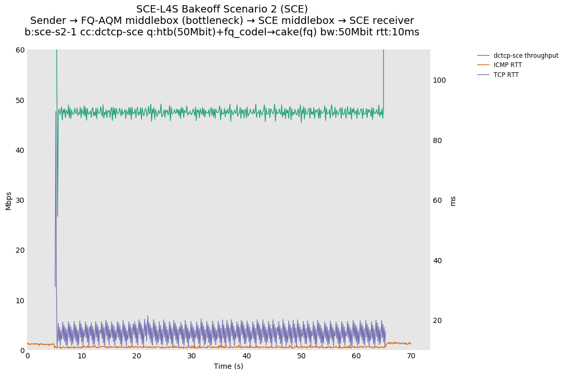566x375 pixels.
Task: Select the 'ICMP RTT' legend label
Action: click(x=507, y=65)
